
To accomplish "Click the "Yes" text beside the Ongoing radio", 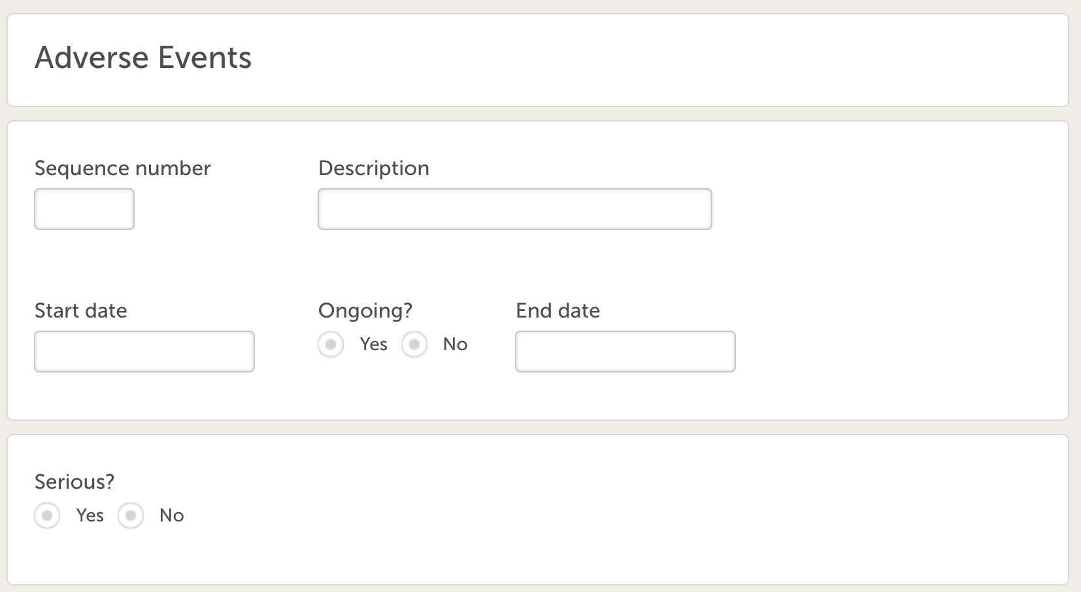I will coord(373,344).
